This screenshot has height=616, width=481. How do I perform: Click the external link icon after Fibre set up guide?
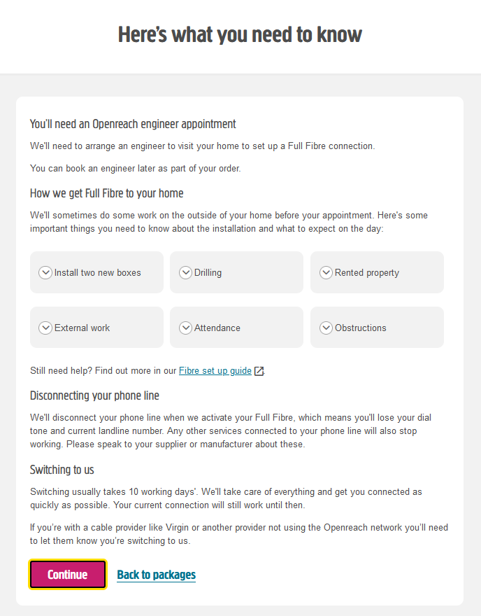pos(259,371)
